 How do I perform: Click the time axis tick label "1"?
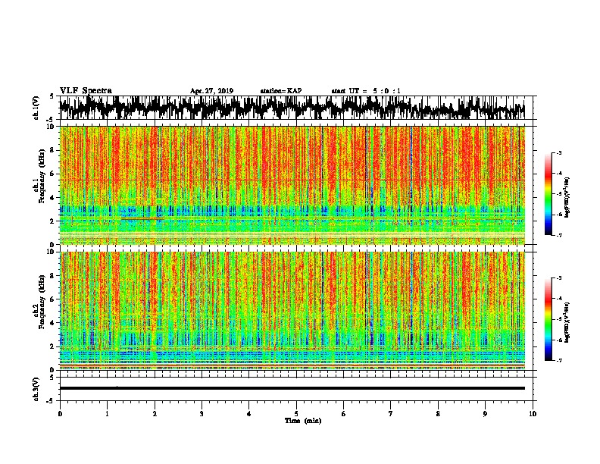(107, 414)
